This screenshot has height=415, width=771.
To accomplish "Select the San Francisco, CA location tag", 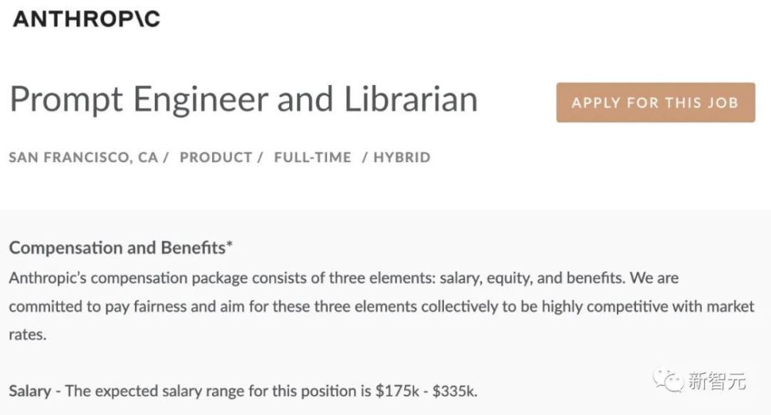I will [x=83, y=157].
